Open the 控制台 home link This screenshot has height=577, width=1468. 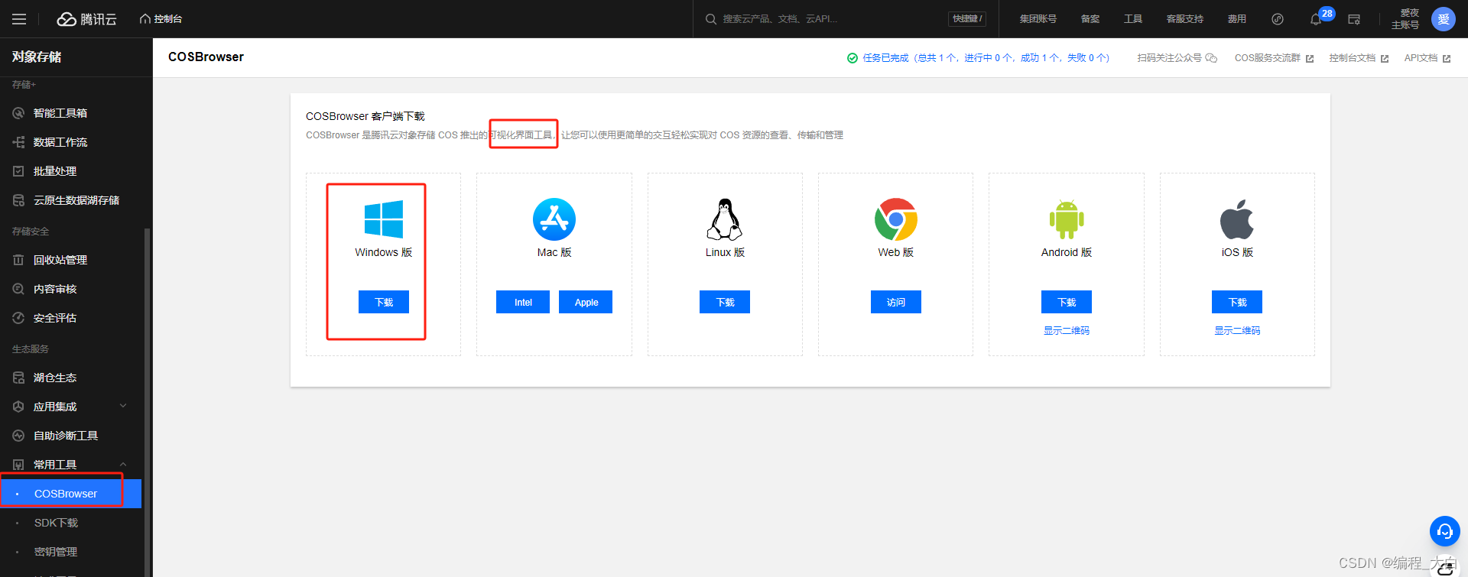161,19
